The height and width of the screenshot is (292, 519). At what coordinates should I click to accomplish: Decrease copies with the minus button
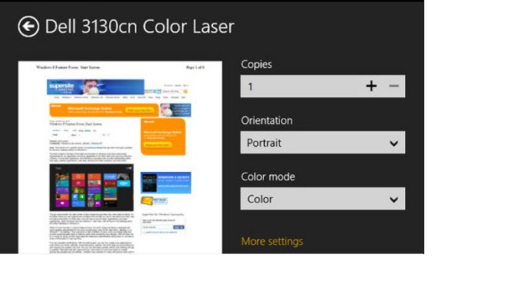[394, 86]
